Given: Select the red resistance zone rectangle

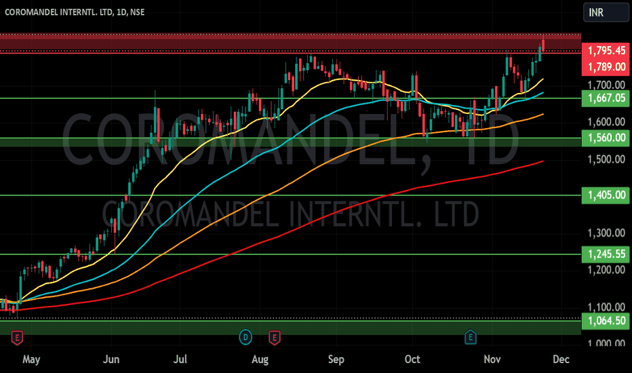Looking at the screenshot, I should (290, 42).
